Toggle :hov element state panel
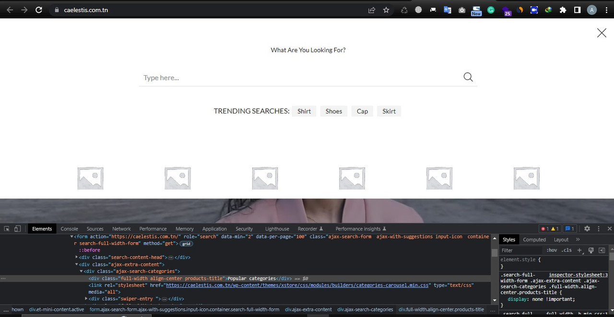Image resolution: width=614 pixels, height=317 pixels. click(x=552, y=250)
